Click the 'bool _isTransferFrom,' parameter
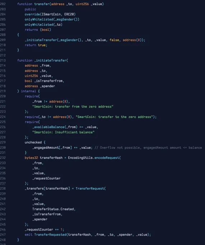Viewport: 205px width, 245px height. tap(45, 81)
